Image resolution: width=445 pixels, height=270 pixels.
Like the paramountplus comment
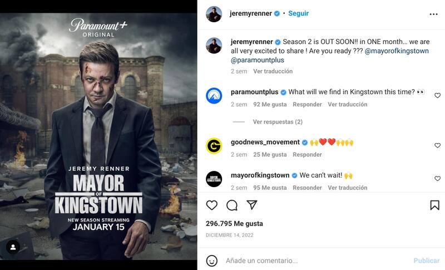[x=437, y=96]
